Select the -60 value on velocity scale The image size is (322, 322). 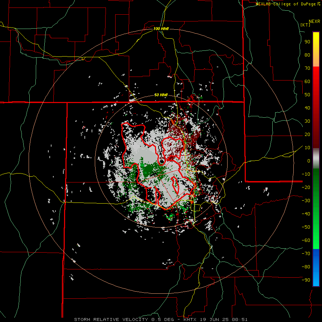[306, 240]
